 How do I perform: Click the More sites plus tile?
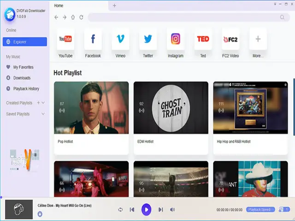(x=258, y=40)
